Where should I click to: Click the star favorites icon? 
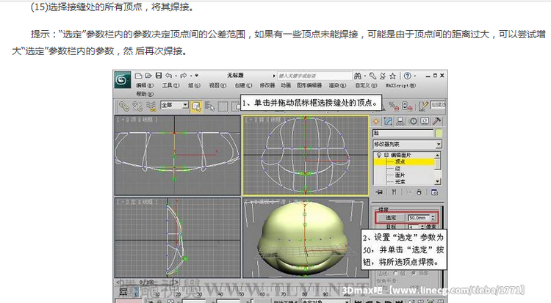pyautogui.click(x=392, y=76)
